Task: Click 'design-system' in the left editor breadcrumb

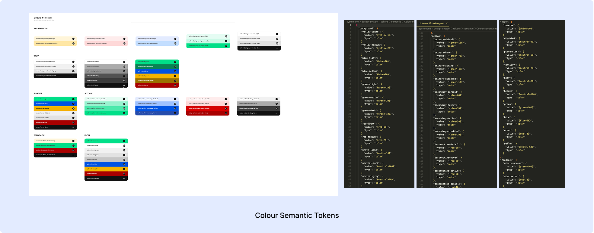Action: [x=369, y=22]
